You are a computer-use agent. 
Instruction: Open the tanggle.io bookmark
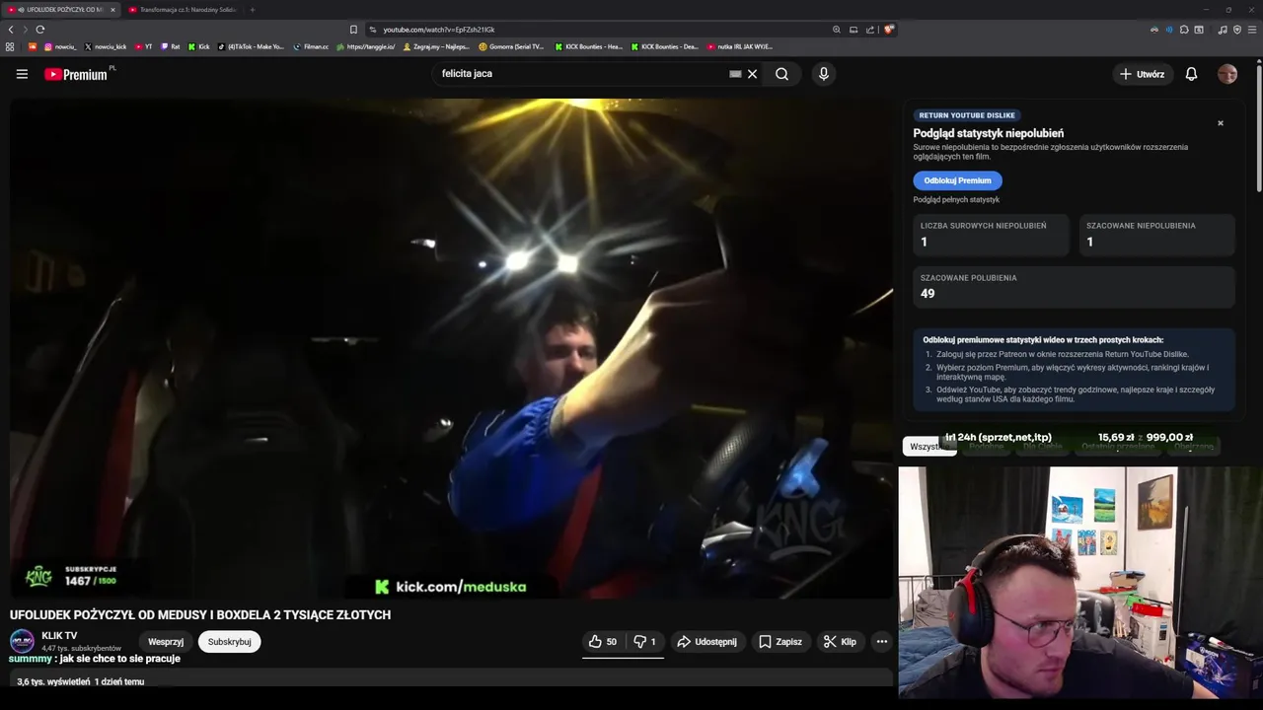coord(365,46)
